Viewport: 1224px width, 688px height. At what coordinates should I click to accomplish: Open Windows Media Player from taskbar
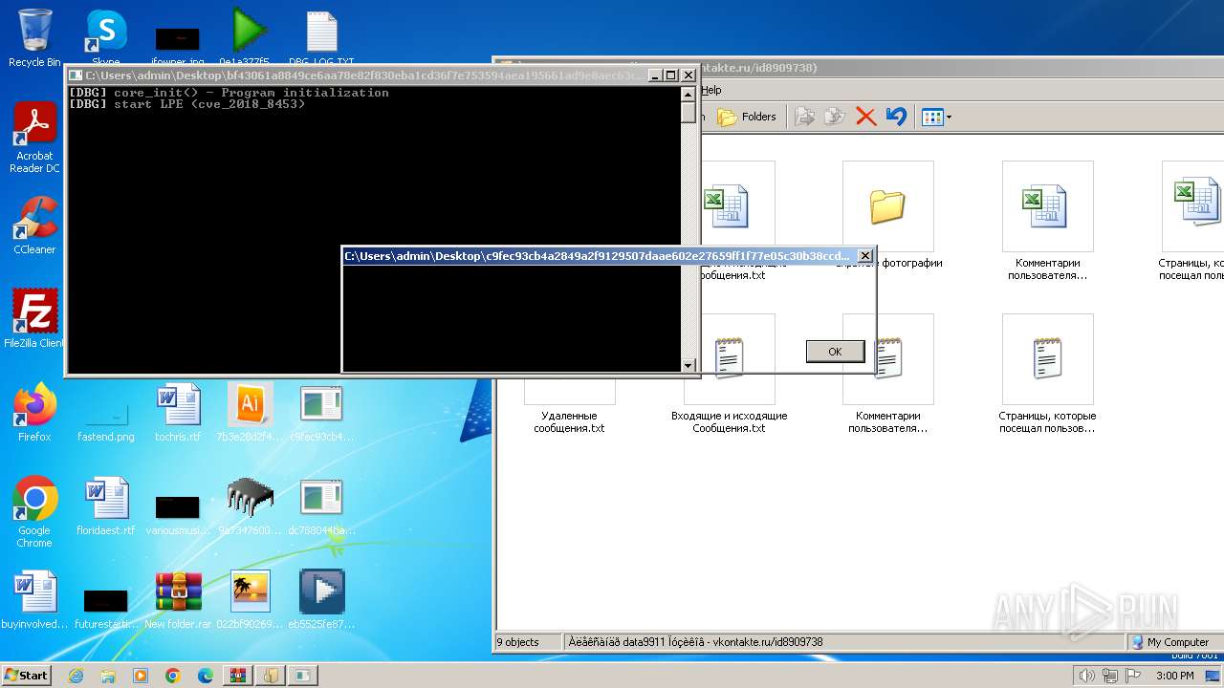pyautogui.click(x=141, y=676)
